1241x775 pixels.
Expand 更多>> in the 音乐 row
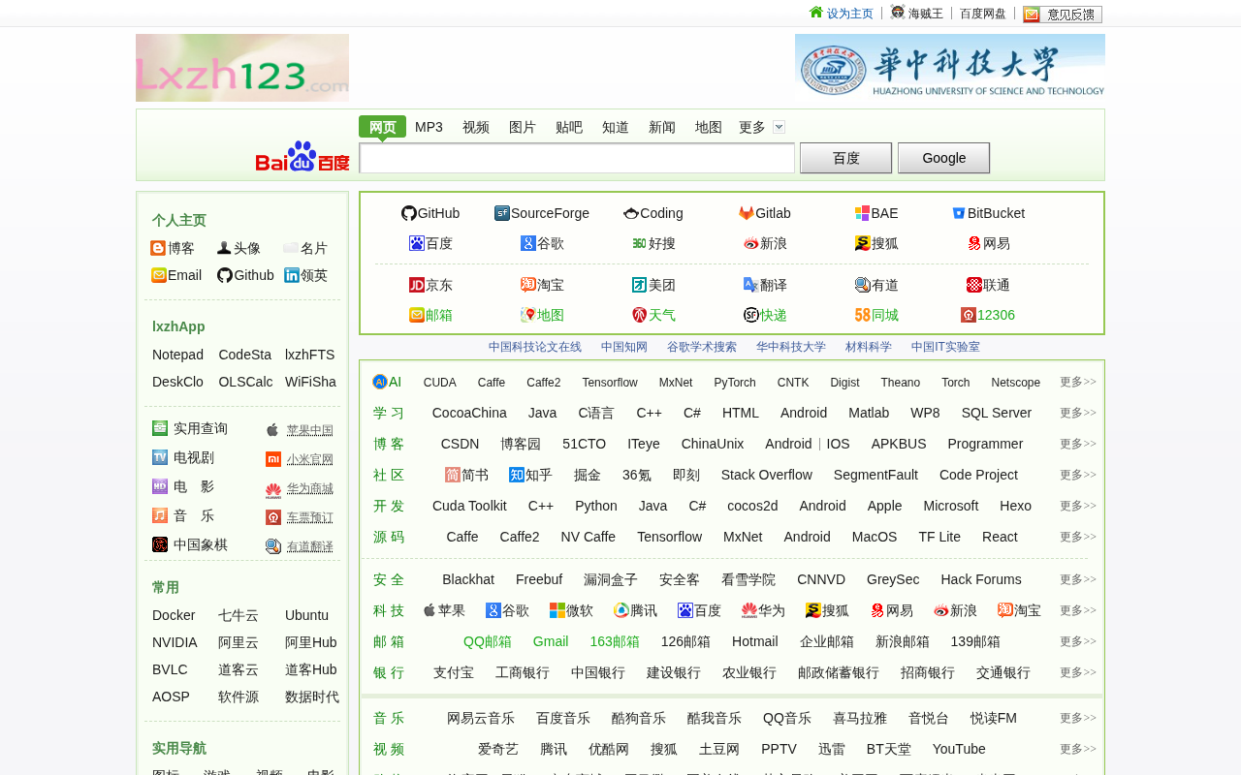click(1077, 718)
